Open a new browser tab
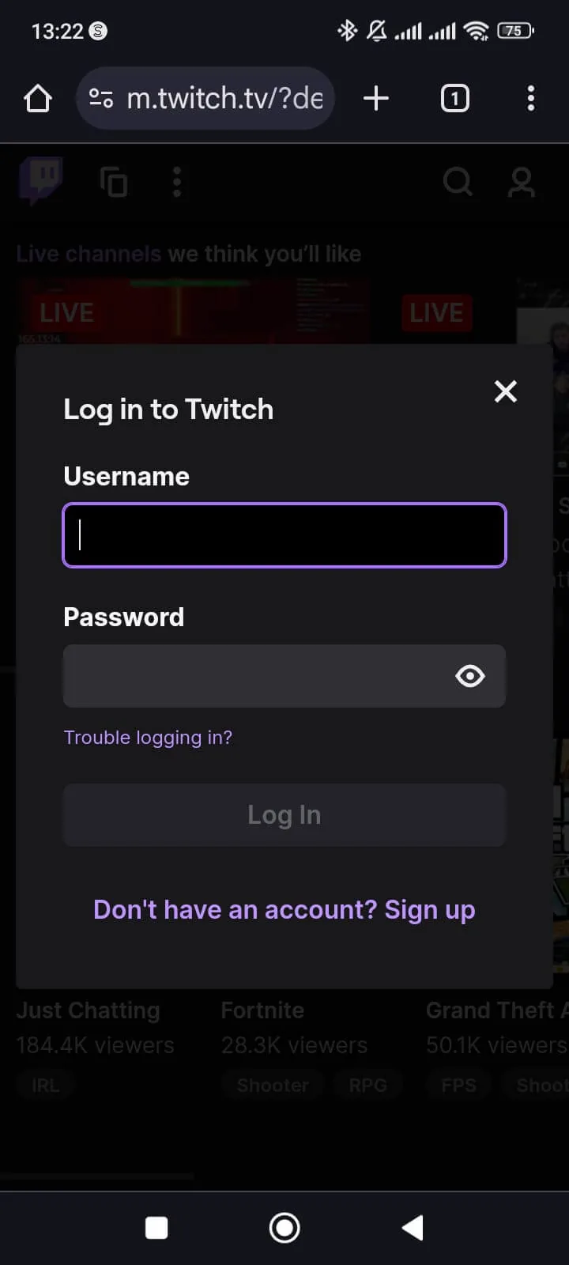Viewport: 569px width, 1265px height. coord(376,99)
